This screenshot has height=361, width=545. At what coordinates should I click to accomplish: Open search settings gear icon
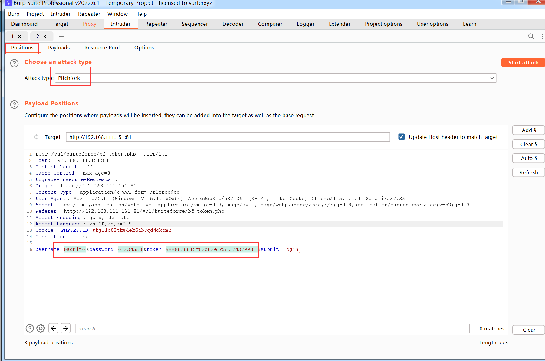41,328
